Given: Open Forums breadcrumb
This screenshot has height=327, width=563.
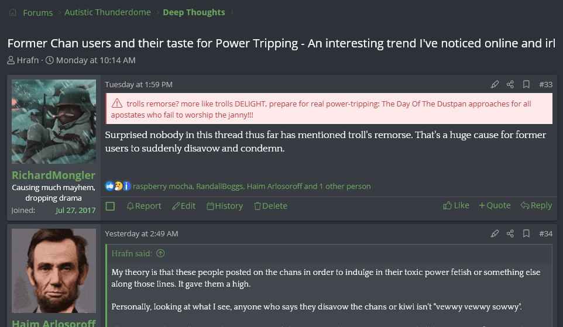Looking at the screenshot, I should point(37,12).
